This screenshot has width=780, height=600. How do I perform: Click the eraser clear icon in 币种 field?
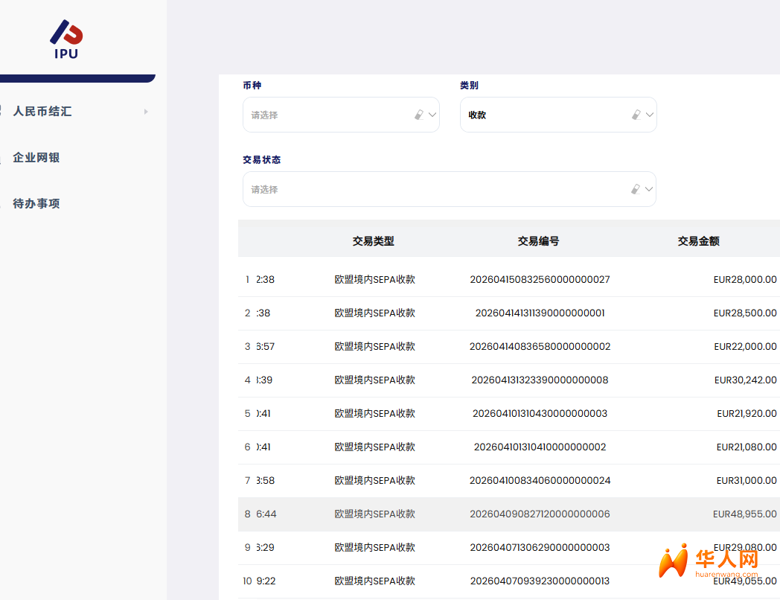(418, 115)
